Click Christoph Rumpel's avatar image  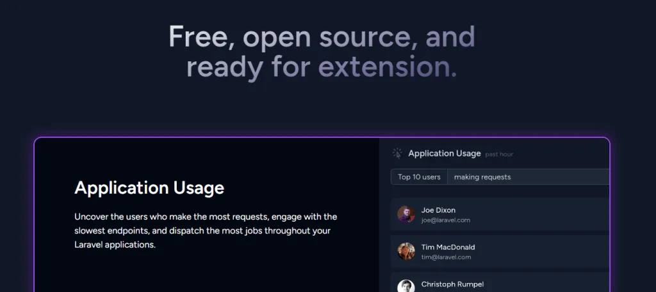point(406,286)
